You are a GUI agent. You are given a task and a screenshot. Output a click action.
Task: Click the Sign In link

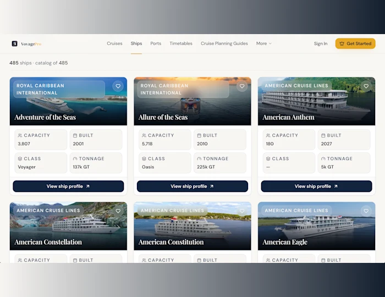point(321,43)
